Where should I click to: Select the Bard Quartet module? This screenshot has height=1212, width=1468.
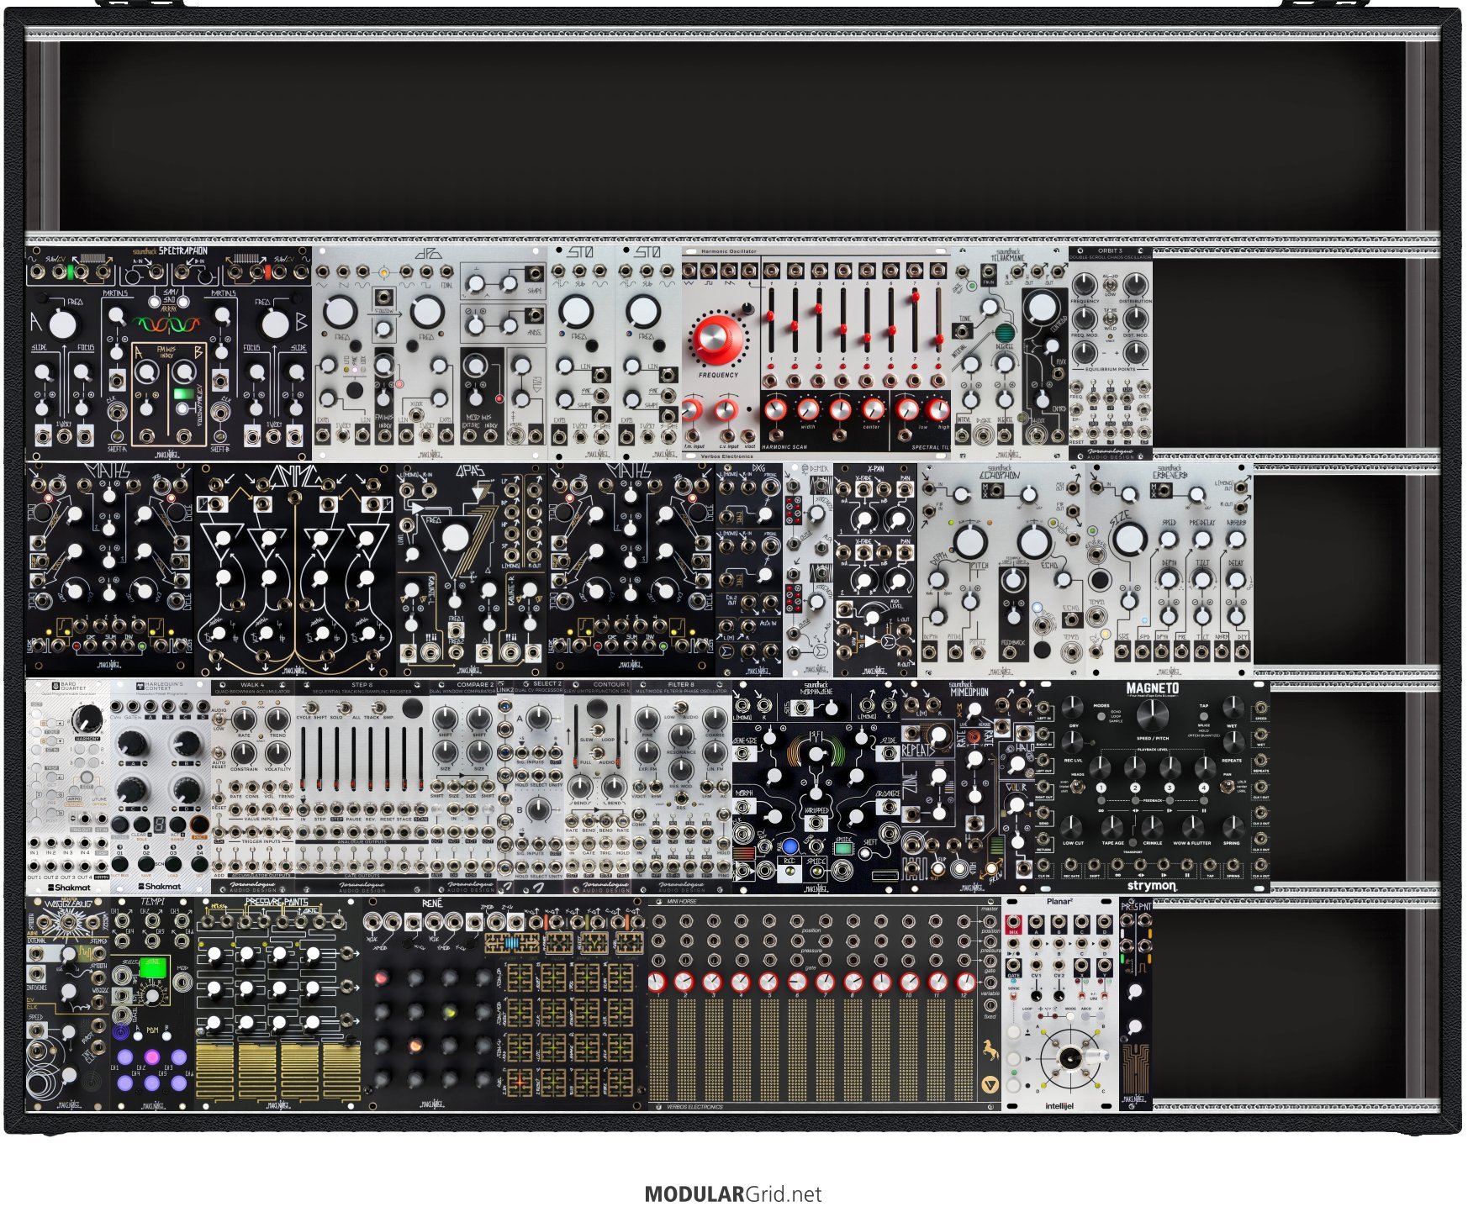[x=68, y=787]
